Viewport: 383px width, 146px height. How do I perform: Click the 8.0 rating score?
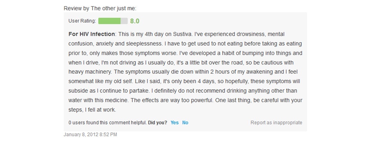click(x=134, y=21)
